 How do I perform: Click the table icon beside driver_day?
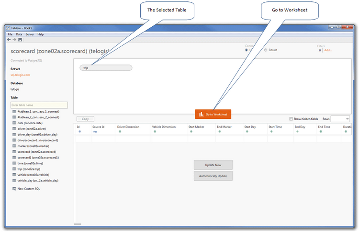pyautogui.click(x=14, y=135)
